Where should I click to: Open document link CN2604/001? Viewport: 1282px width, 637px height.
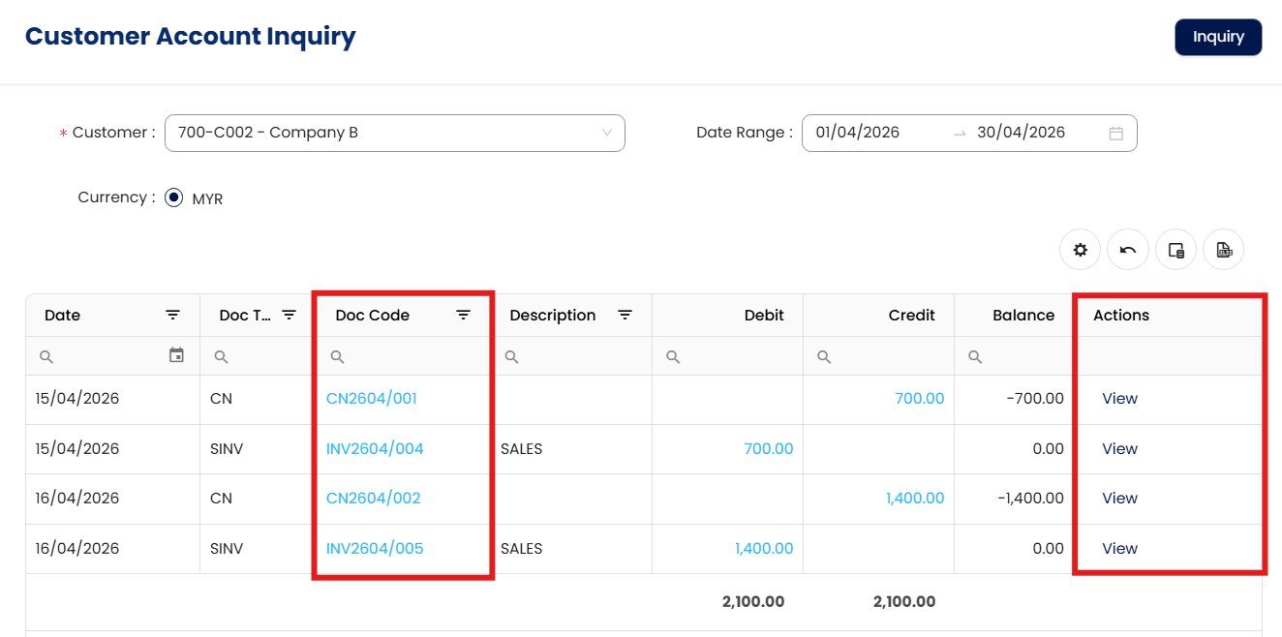pyautogui.click(x=372, y=399)
